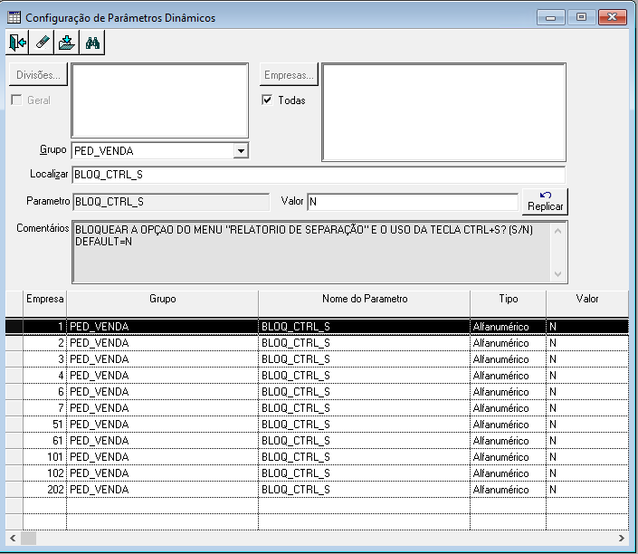Close the Configuração de Parâmetros Dinâmicos window
This screenshot has height=554, width=638.
coord(613,17)
